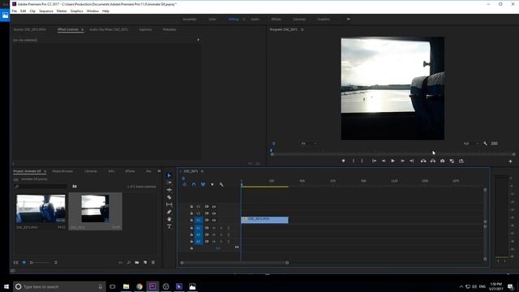Viewport: 519px width, 292px height.
Task: Select the Razor tool
Action: pyautogui.click(x=169, y=197)
